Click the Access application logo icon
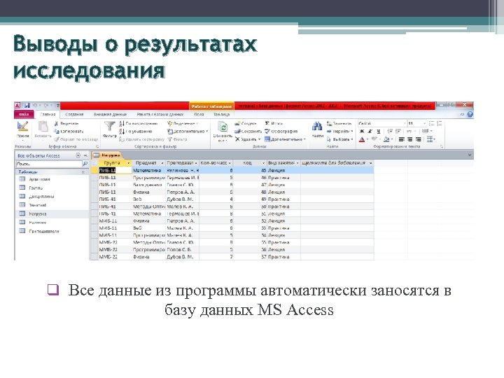 point(17,106)
